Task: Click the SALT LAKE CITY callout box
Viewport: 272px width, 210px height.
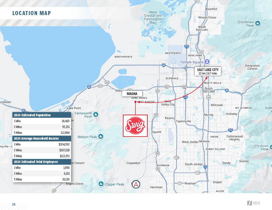Action: pos(208,71)
